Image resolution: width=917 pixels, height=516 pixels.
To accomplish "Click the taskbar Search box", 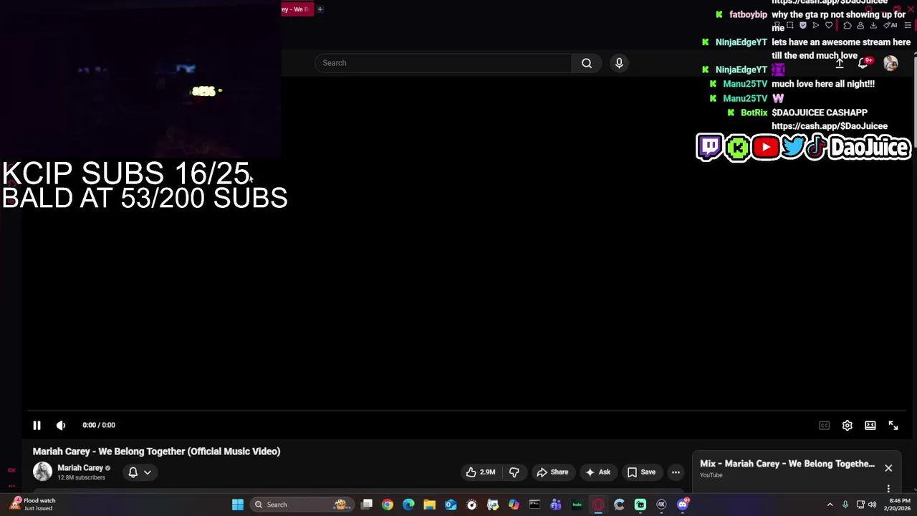I will click(302, 505).
